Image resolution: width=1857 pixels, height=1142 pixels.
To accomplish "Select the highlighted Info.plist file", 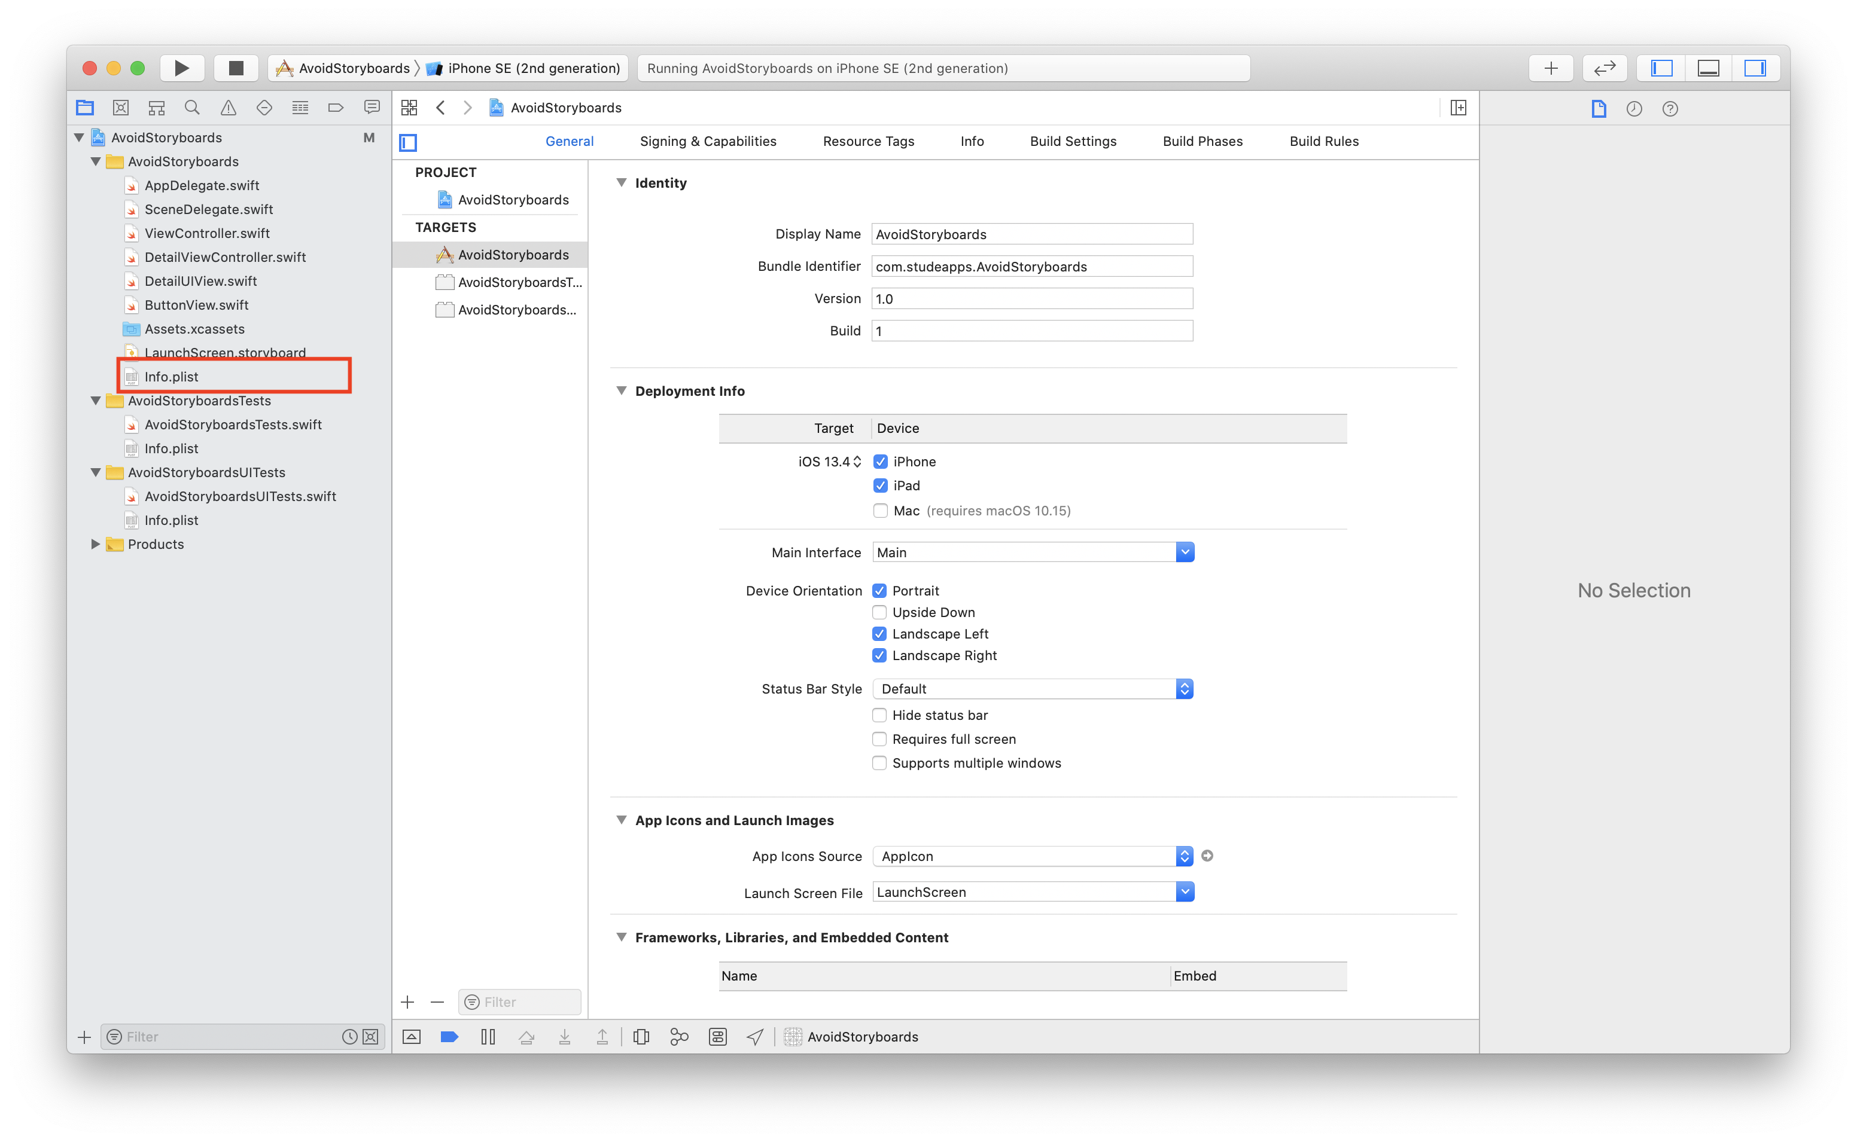I will coord(172,376).
